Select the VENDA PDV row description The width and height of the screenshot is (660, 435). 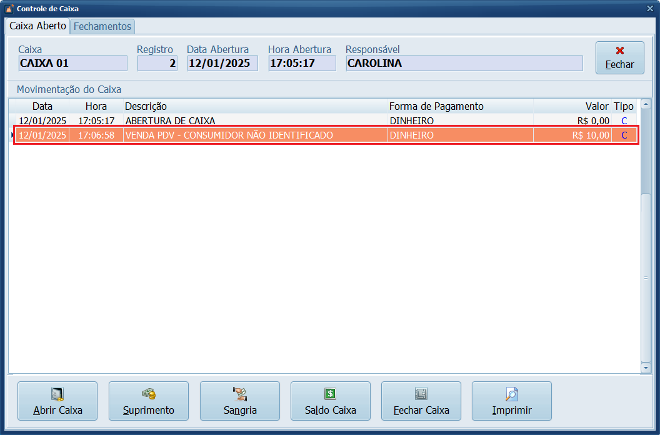coord(229,135)
